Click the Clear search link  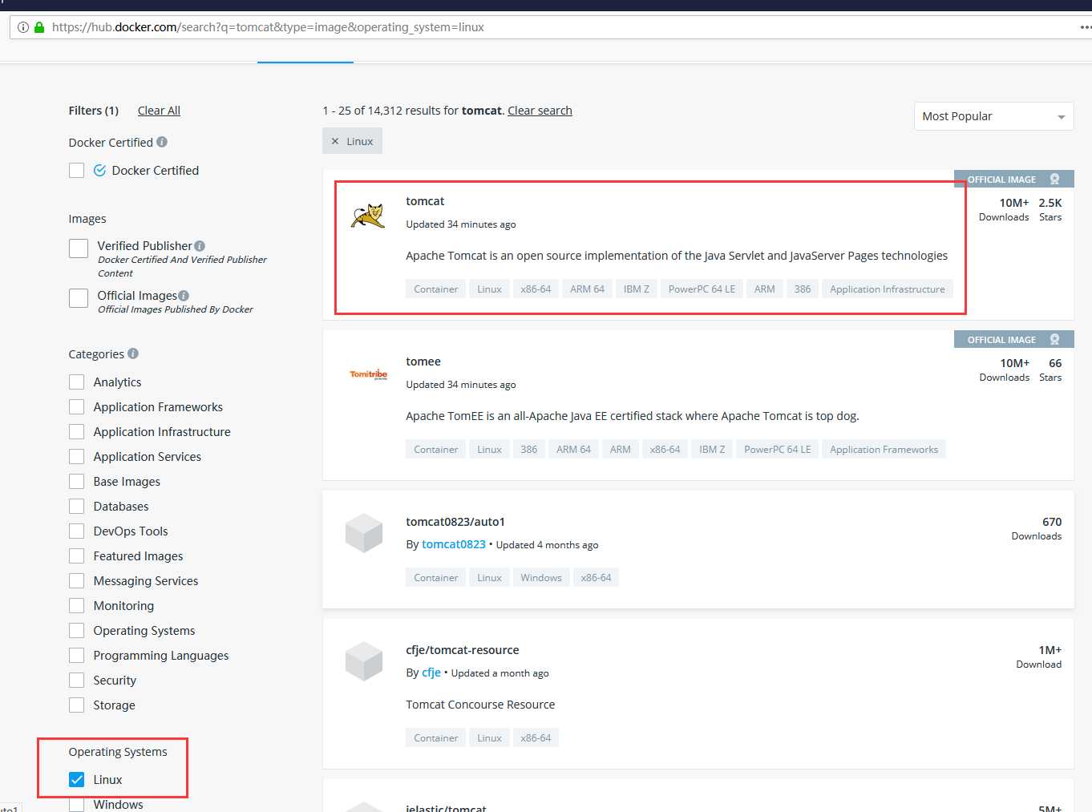(540, 111)
